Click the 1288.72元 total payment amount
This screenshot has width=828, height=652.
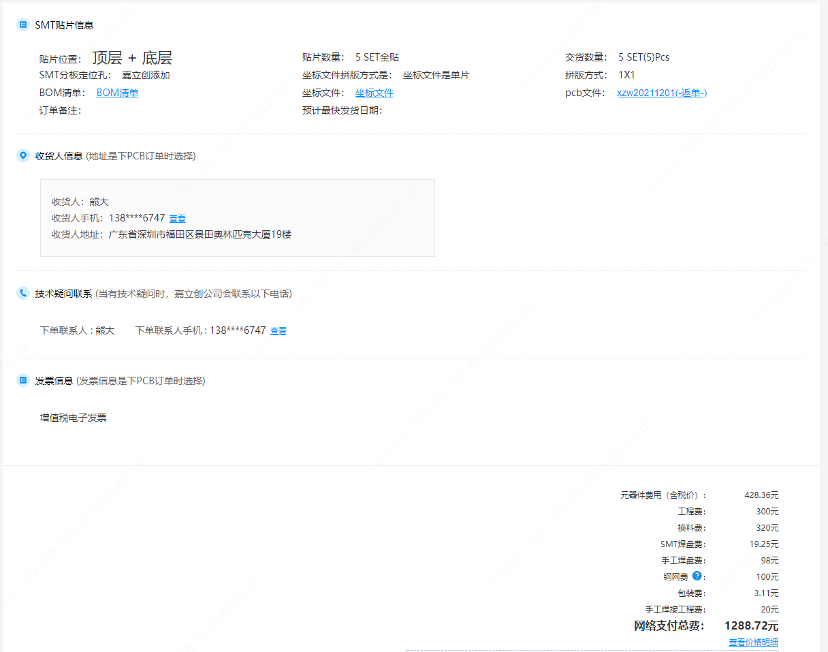pyautogui.click(x=751, y=625)
